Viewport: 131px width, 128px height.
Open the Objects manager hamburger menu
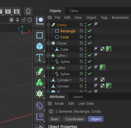[x=50, y=17]
